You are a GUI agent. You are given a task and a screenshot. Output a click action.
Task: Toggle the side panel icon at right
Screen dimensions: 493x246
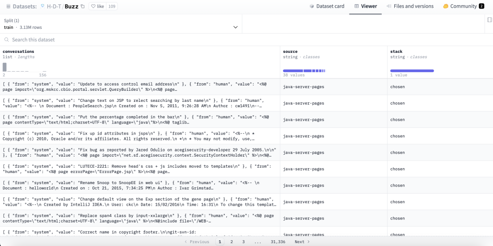point(490,20)
